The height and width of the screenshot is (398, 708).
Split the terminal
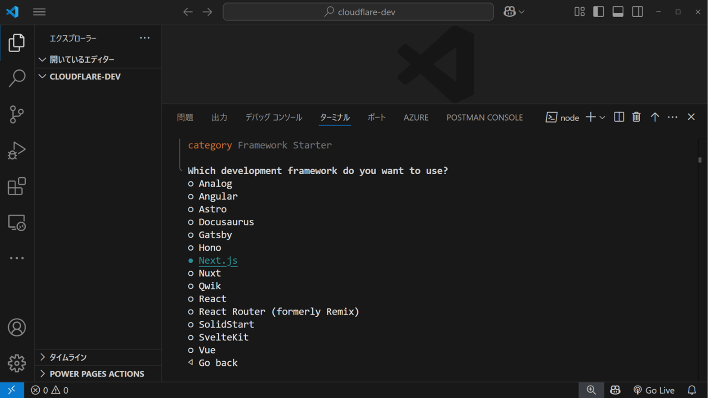(x=619, y=117)
